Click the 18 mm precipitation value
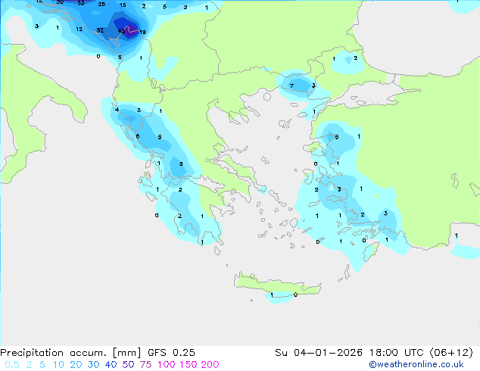The image size is (480, 371). coord(142,32)
